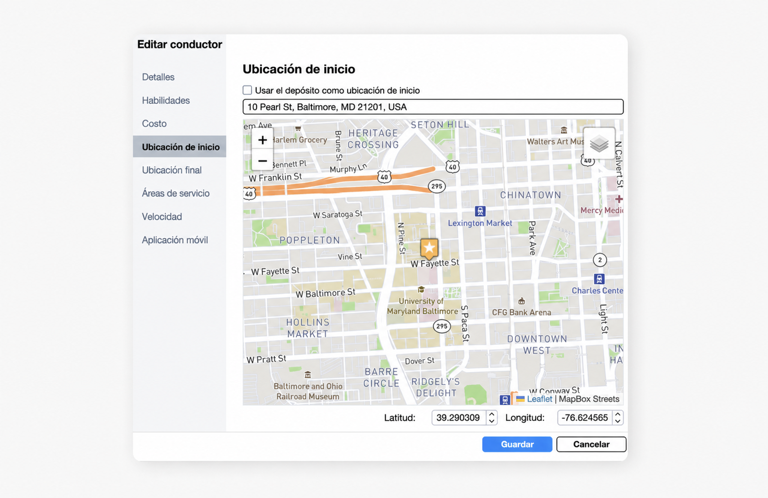Click the 295 shield near Franklin St
Image resolution: width=768 pixels, height=498 pixels.
click(x=436, y=186)
